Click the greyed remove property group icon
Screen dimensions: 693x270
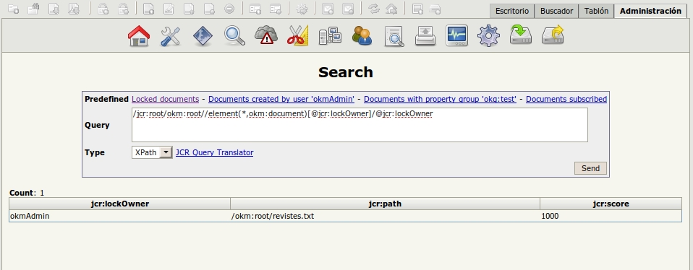point(276,9)
